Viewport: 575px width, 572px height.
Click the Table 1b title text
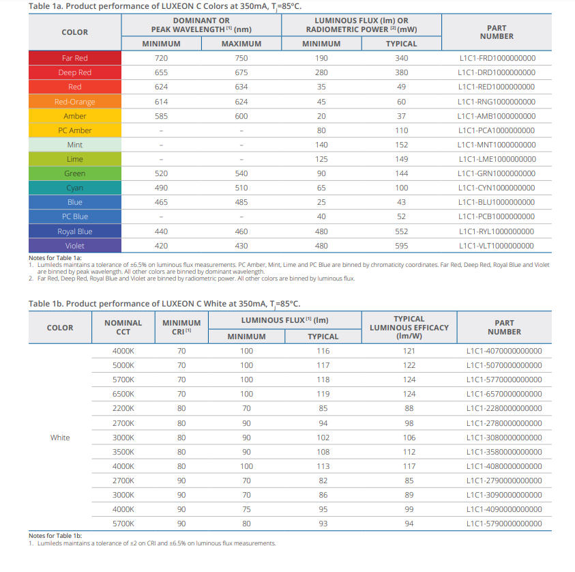(164, 304)
